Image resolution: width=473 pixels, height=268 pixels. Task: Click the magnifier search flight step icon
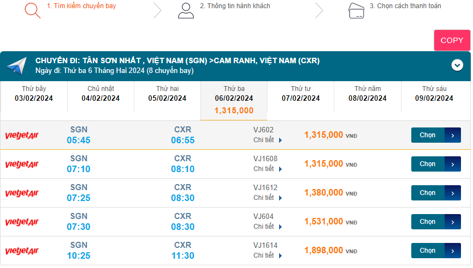coord(32,10)
